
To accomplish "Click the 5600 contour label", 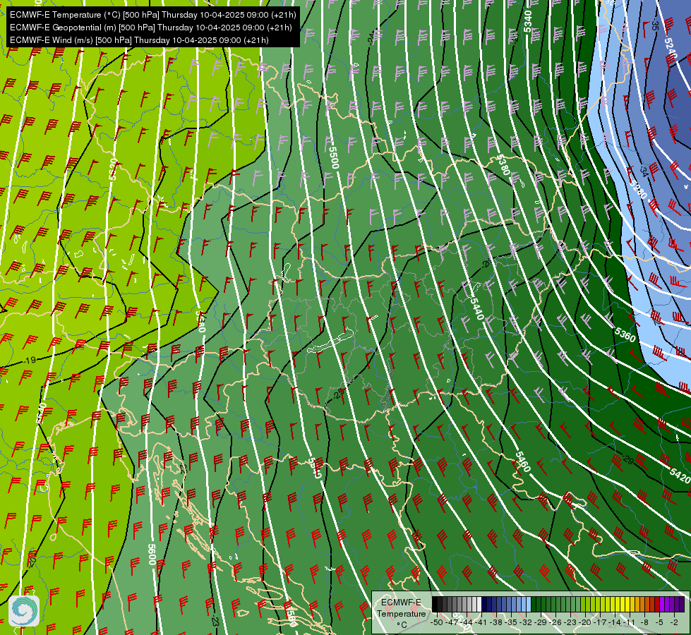I will coord(152,555).
